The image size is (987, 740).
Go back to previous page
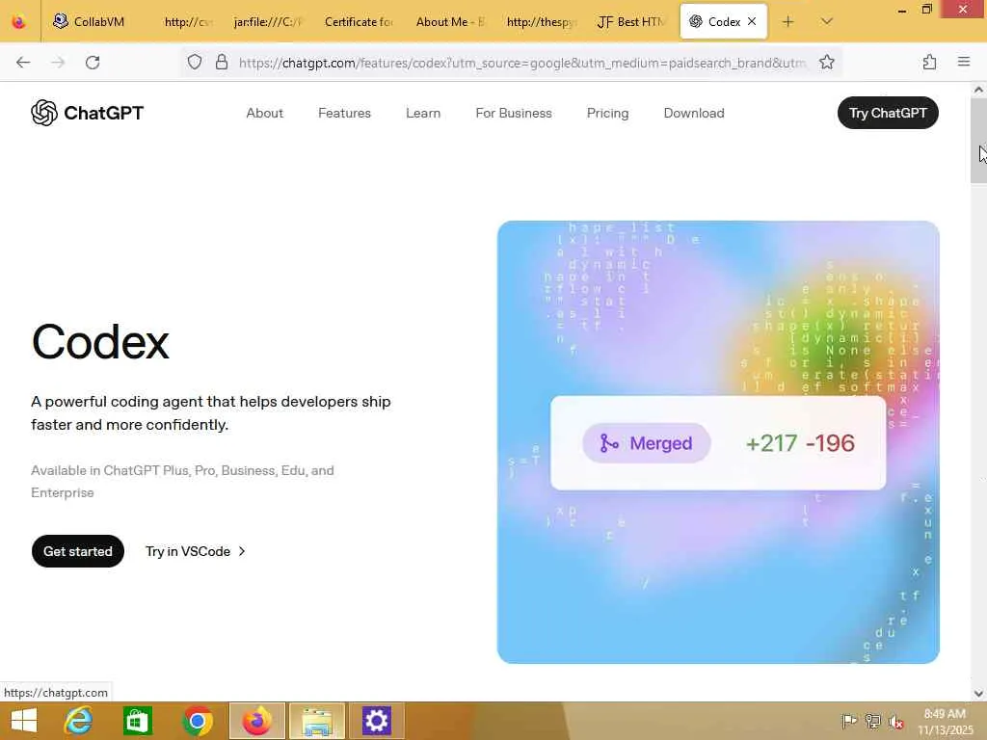23,63
